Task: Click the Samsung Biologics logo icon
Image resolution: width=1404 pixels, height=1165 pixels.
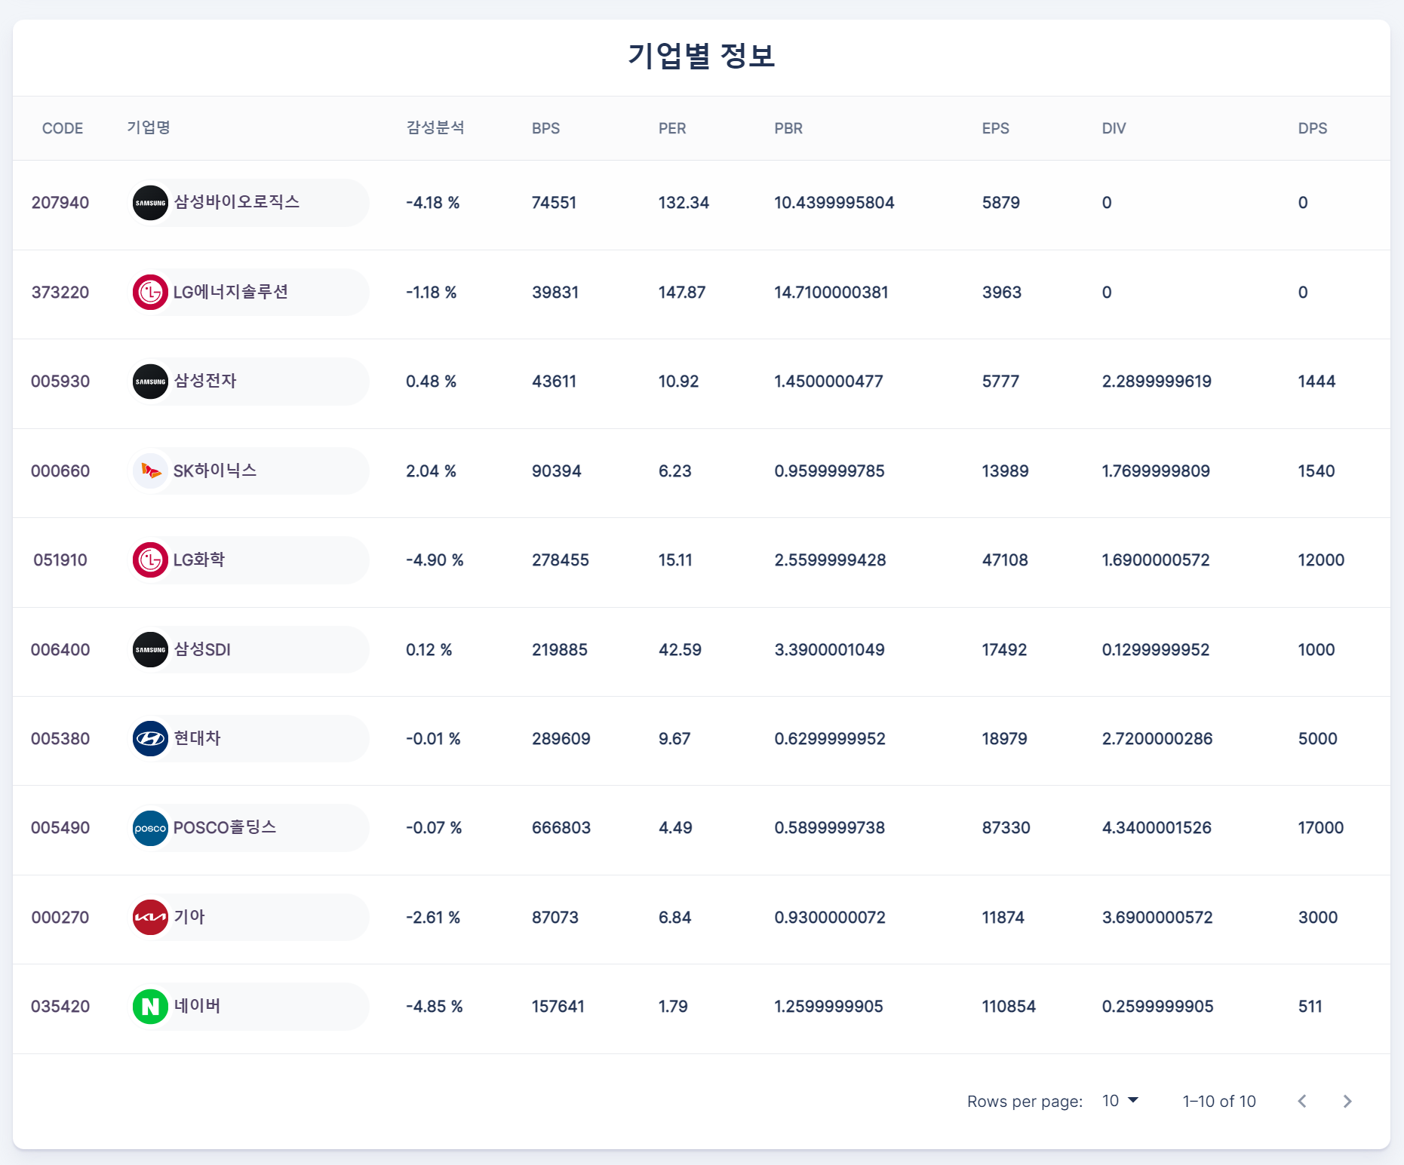Action: [x=150, y=202]
